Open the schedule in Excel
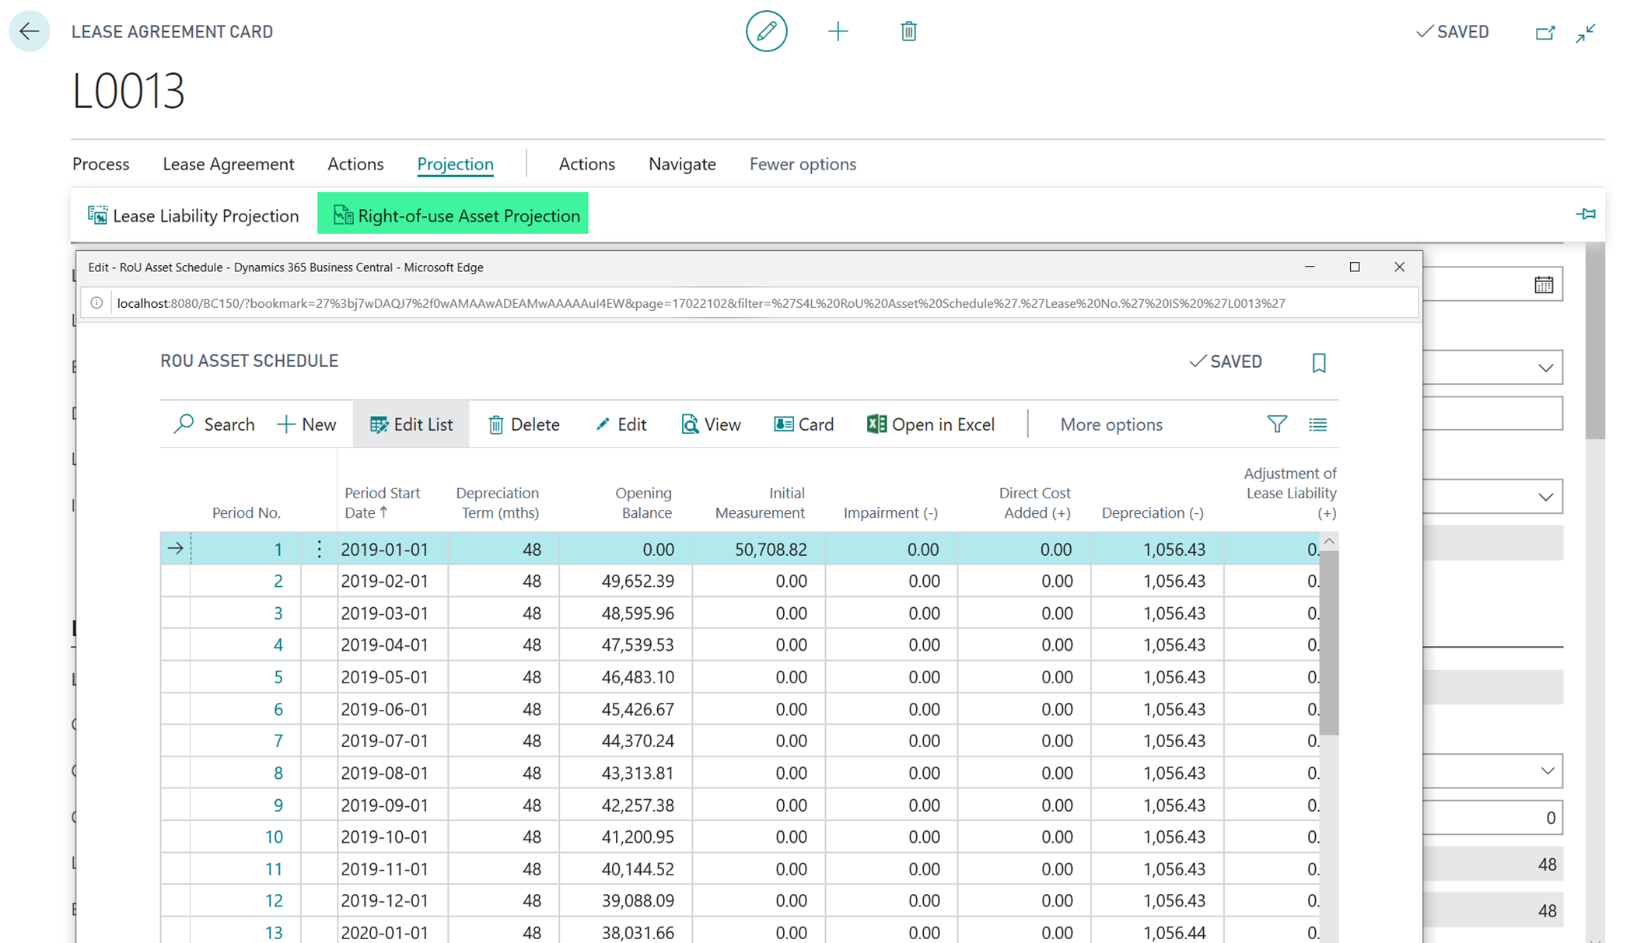The image size is (1651, 943). pyautogui.click(x=931, y=424)
